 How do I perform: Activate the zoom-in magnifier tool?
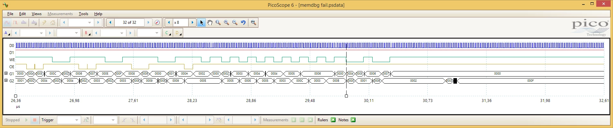coord(227,23)
